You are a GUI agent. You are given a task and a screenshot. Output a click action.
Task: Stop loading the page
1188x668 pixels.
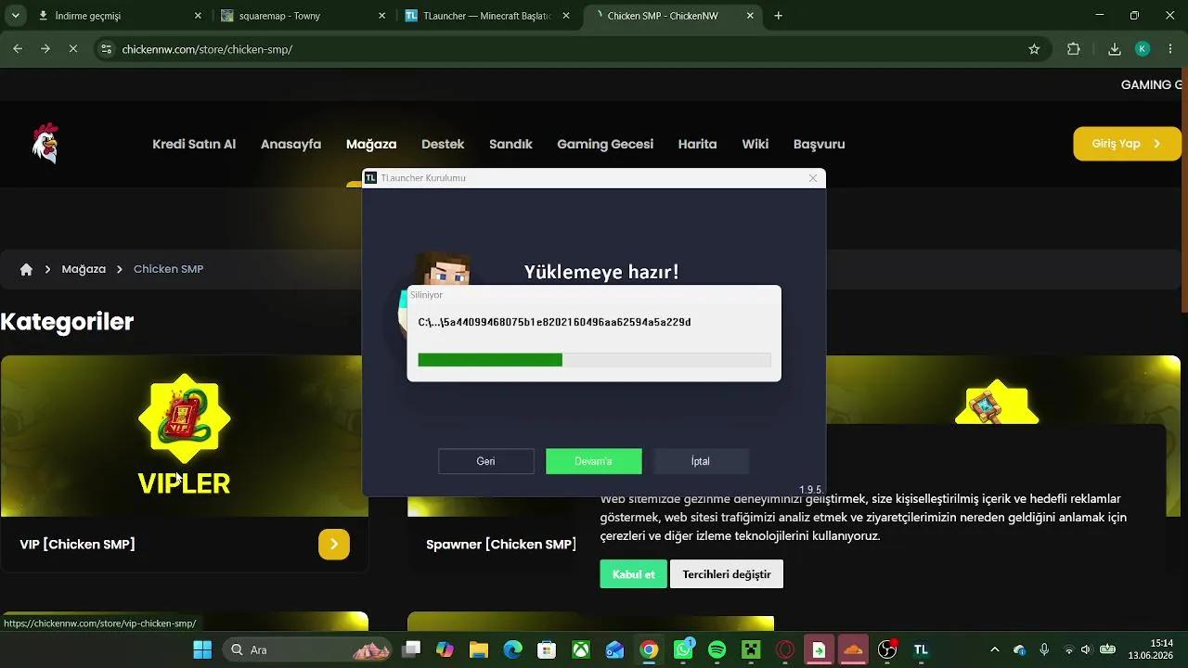point(73,49)
